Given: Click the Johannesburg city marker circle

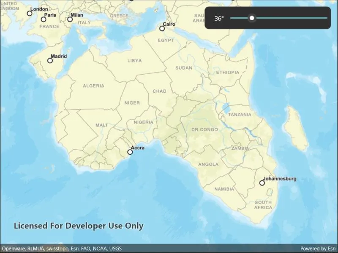Looking at the screenshot, I should coord(262,183).
